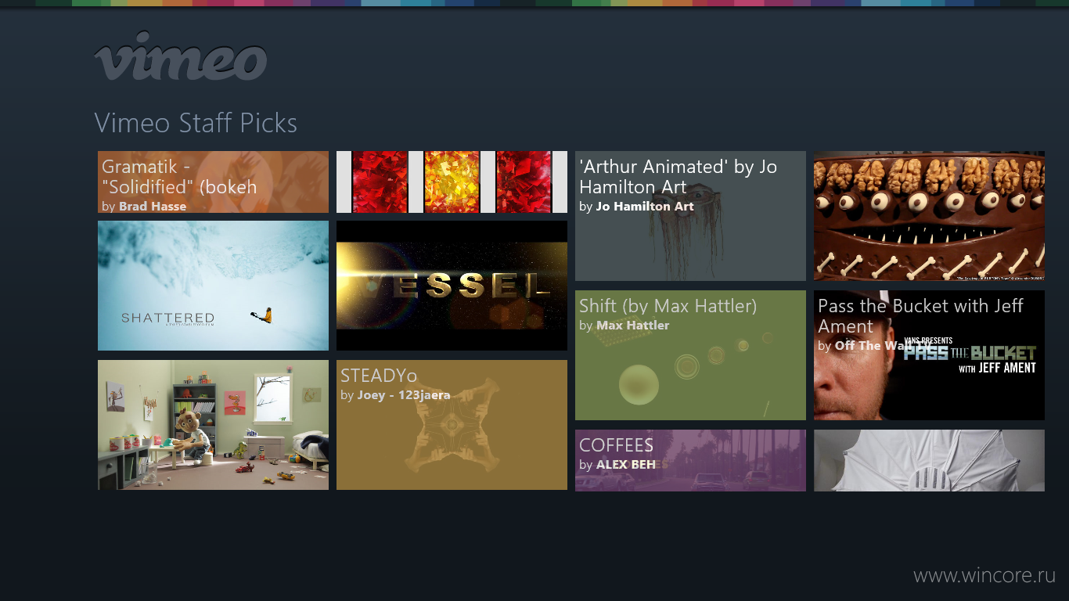Open the Vimeo Staff Picks heading
The image size is (1069, 601).
coord(196,123)
